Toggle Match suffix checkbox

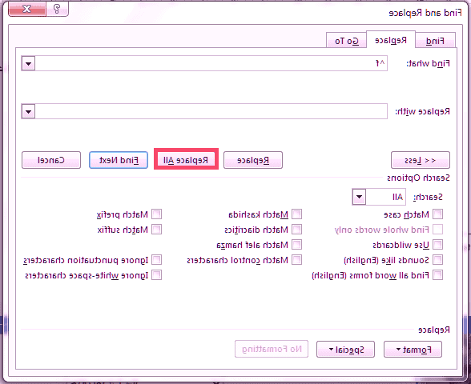(x=156, y=230)
